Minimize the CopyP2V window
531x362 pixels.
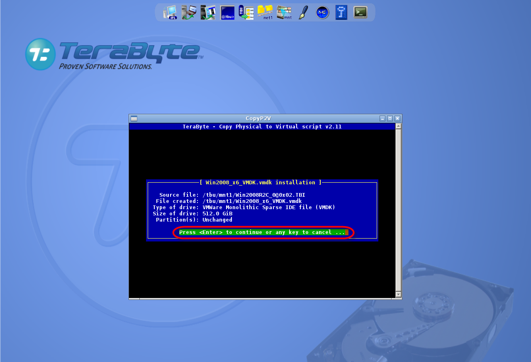382,118
